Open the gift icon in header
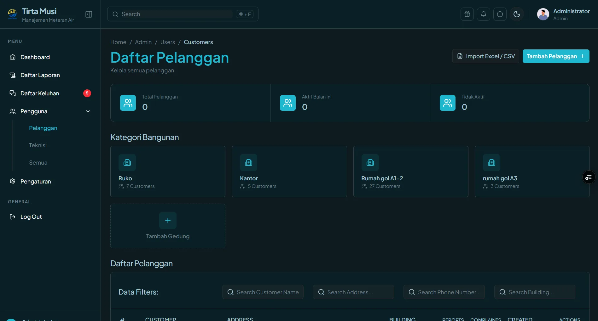This screenshot has height=321, width=598. coord(467,14)
